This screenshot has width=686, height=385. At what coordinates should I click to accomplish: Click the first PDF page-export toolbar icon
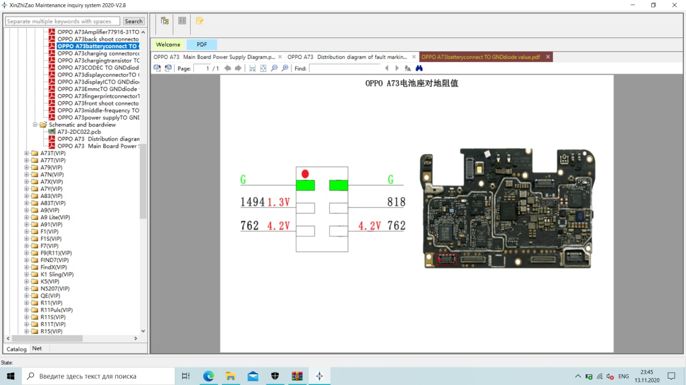click(x=157, y=68)
